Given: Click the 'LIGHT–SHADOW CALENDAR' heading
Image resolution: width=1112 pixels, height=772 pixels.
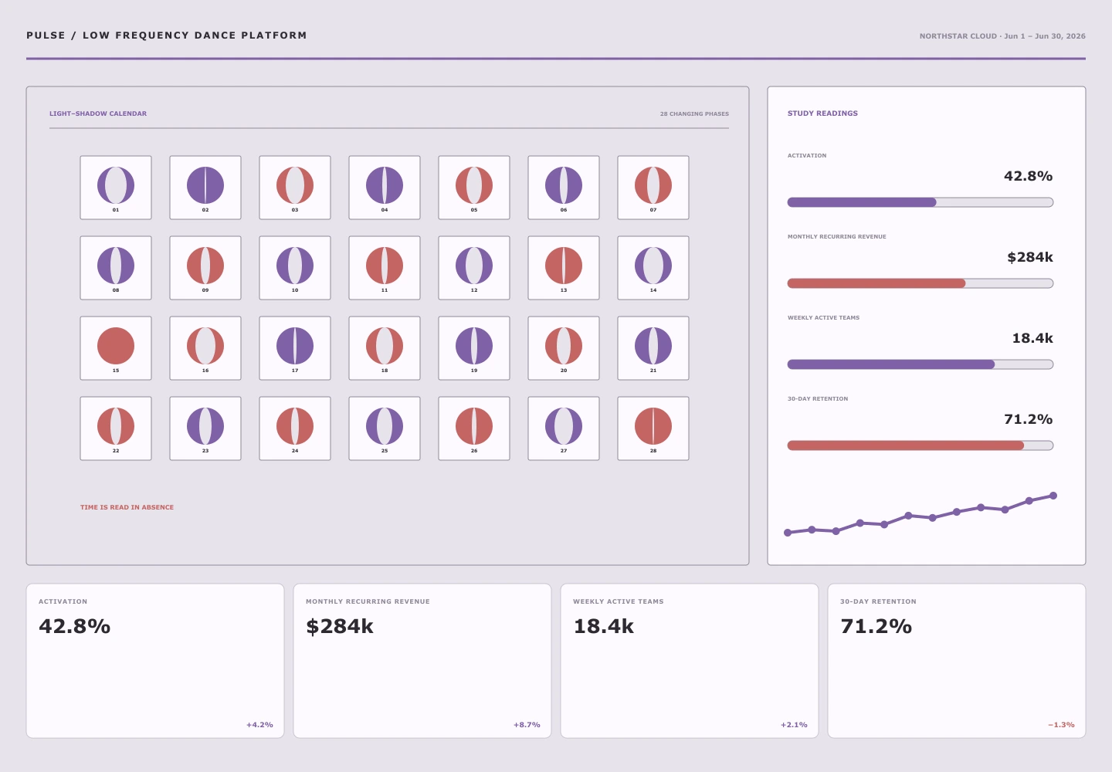Looking at the screenshot, I should [98, 113].
